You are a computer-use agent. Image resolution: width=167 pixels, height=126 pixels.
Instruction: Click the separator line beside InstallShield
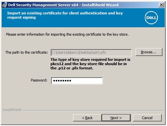pyautogui.click(x=93, y=111)
